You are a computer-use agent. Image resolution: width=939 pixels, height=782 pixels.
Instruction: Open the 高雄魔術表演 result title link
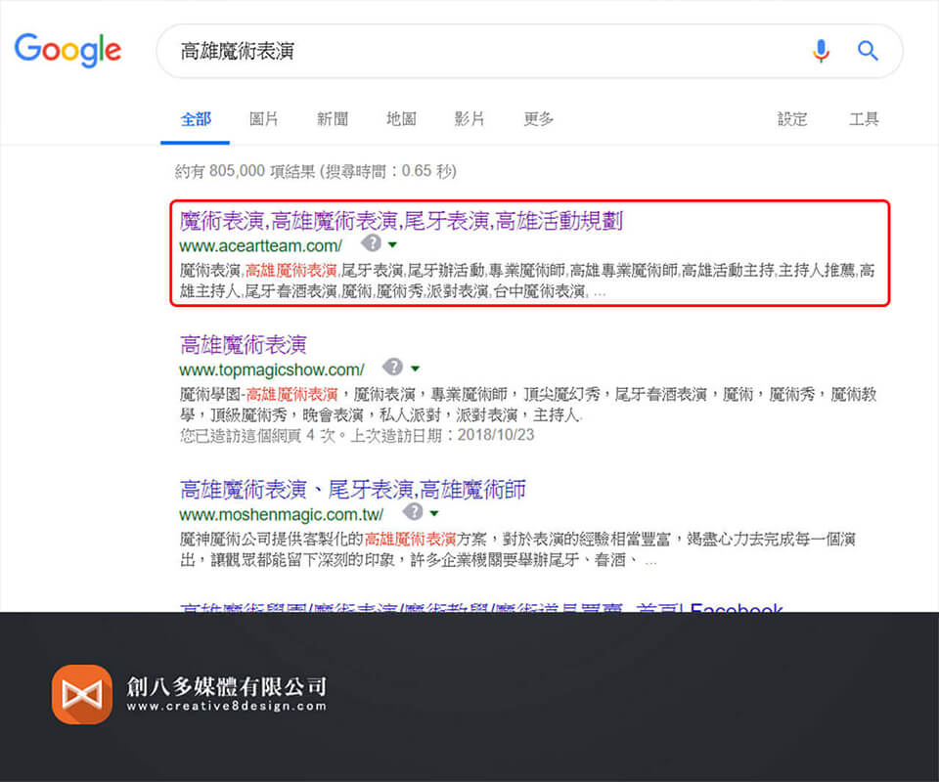click(244, 345)
